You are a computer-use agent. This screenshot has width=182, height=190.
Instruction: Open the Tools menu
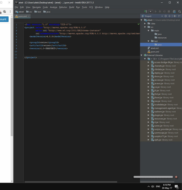pos(84,7)
